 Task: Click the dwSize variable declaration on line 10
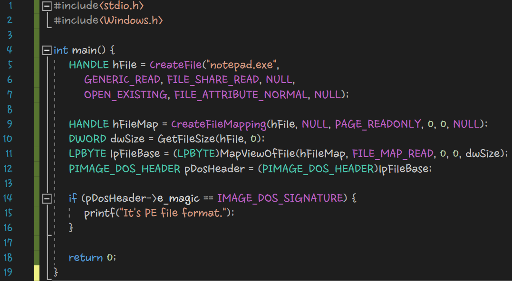(127, 139)
